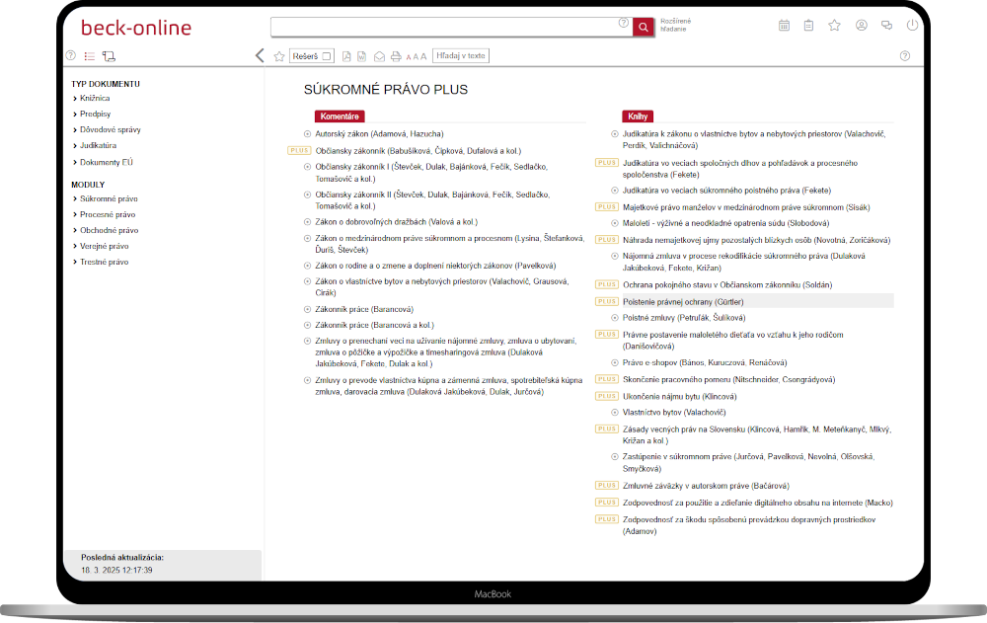Viewport: 987px width, 623px height.
Task: Open Judikatúra vo veciach súkromného poistného práva
Action: (726, 191)
